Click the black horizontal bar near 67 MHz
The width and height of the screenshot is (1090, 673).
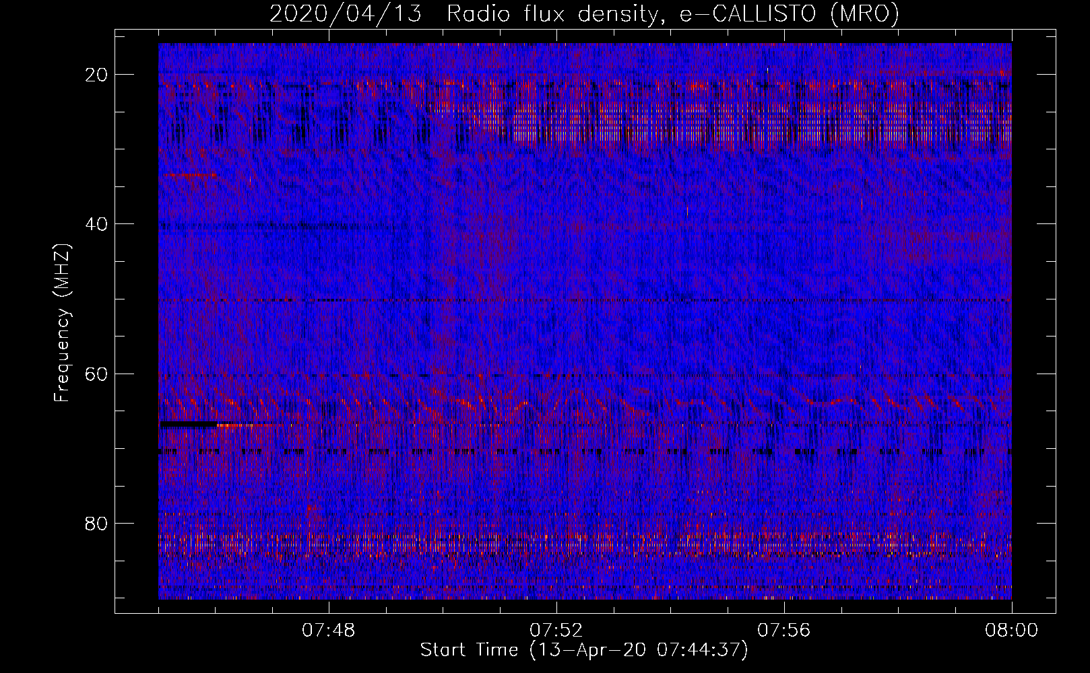point(188,424)
